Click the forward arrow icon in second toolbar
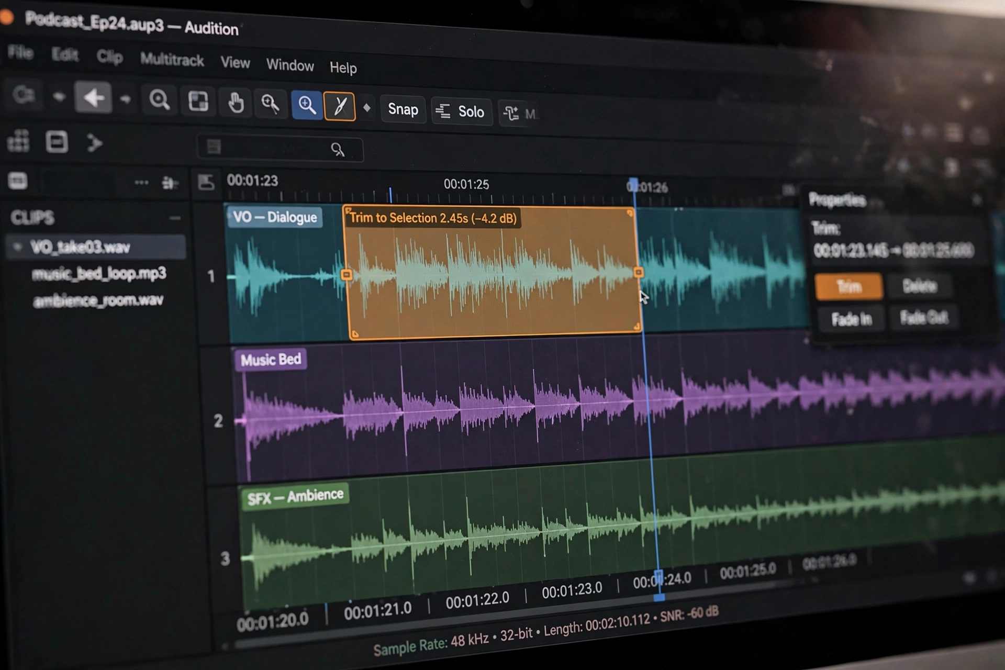The width and height of the screenshot is (1005, 670). [94, 143]
